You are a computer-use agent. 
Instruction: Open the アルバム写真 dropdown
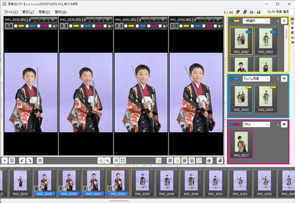[256, 79]
